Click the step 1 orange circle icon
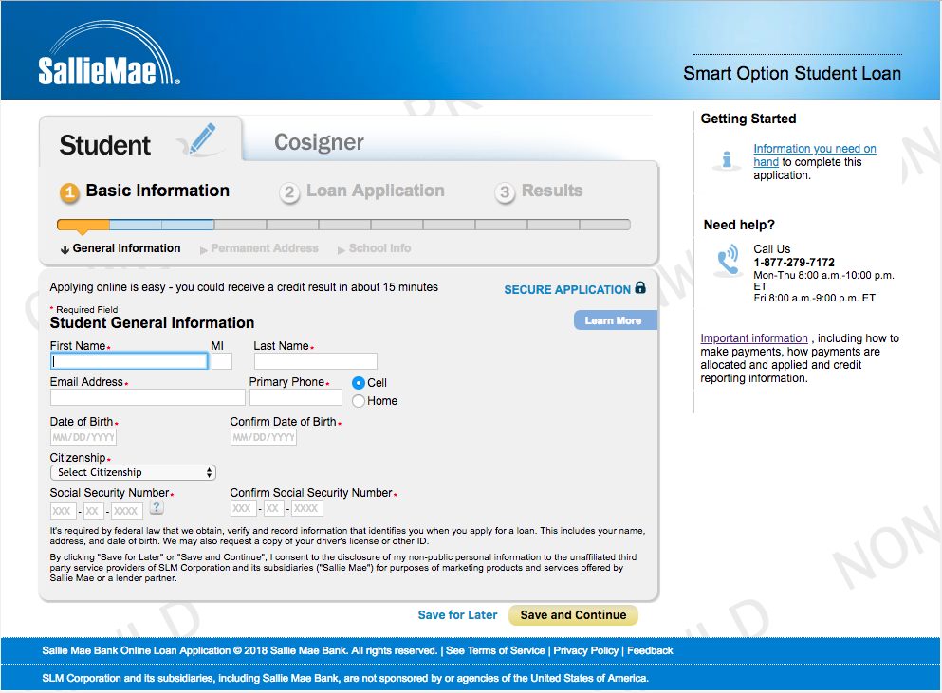The height and width of the screenshot is (693, 942). 69,192
